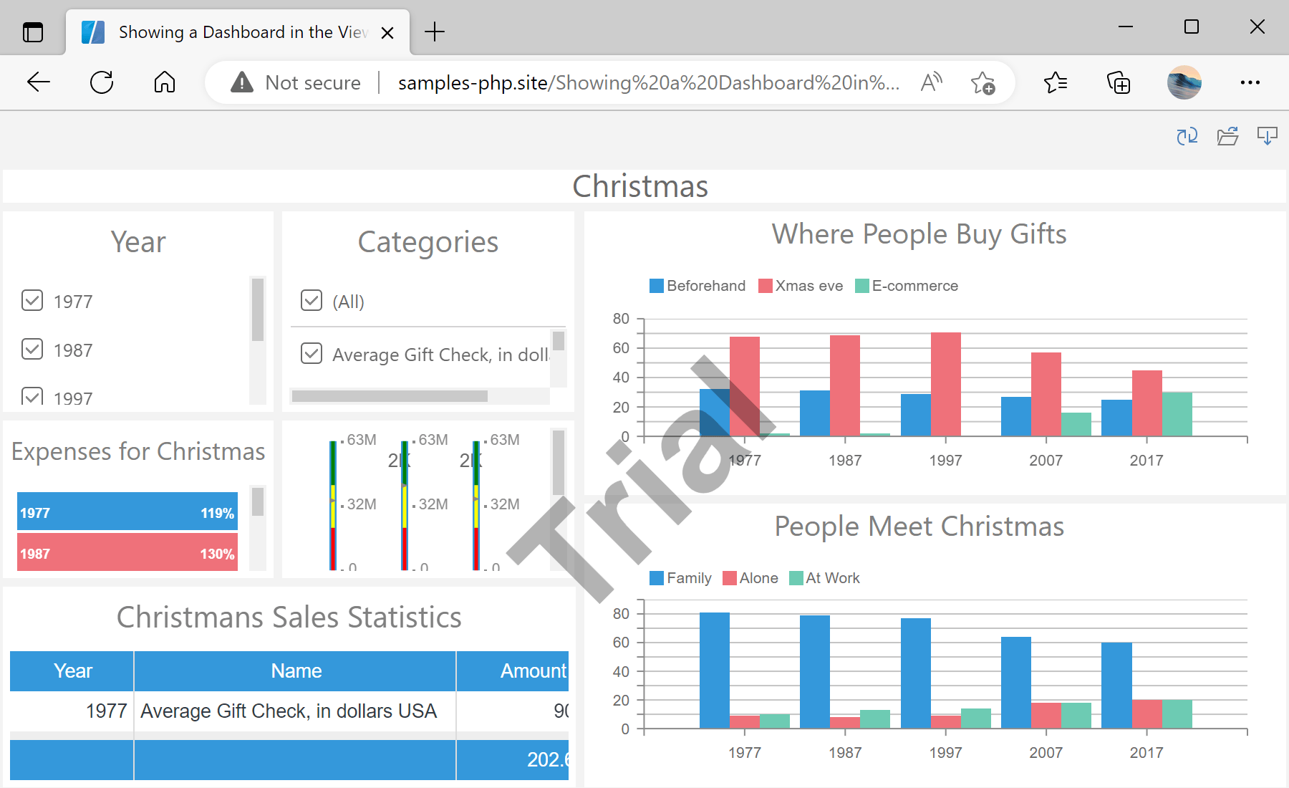Uncheck the 1977 year filter
Screen dimensions: 1289x788
click(x=32, y=300)
